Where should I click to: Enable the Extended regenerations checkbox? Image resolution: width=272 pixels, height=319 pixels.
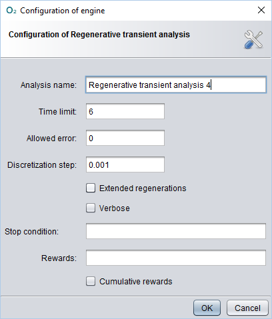click(x=91, y=188)
